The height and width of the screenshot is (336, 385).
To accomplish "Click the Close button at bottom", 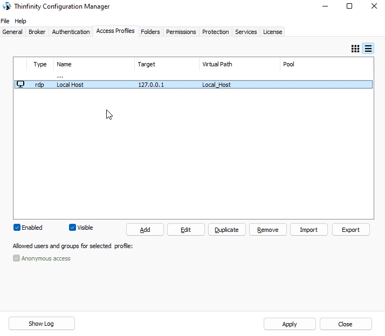I will (x=346, y=324).
